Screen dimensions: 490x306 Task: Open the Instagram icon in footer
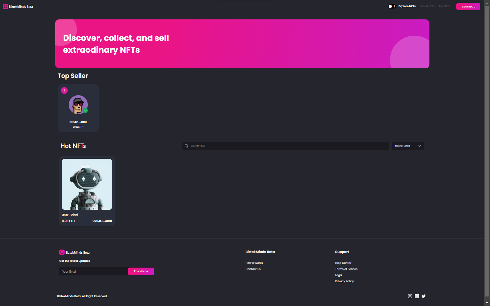click(410, 296)
